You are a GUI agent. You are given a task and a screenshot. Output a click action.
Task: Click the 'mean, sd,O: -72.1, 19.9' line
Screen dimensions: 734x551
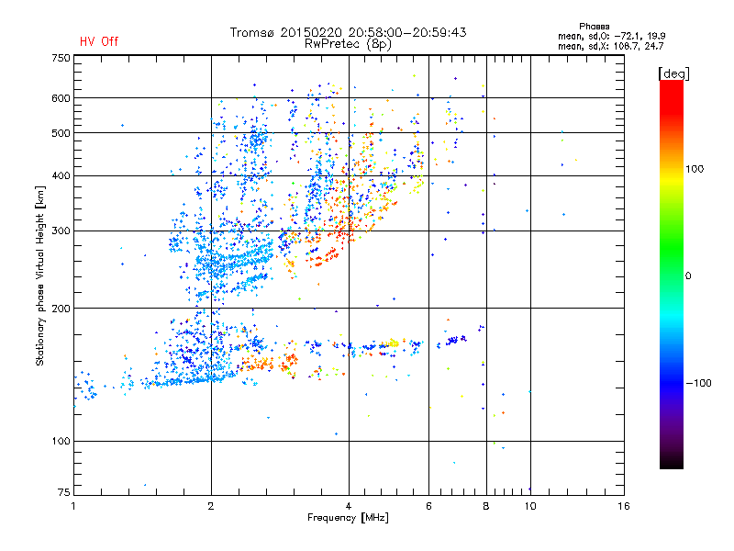pyautogui.click(x=611, y=36)
